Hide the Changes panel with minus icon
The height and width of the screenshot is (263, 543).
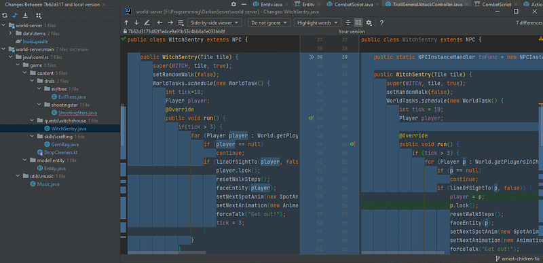[x=244, y=4]
